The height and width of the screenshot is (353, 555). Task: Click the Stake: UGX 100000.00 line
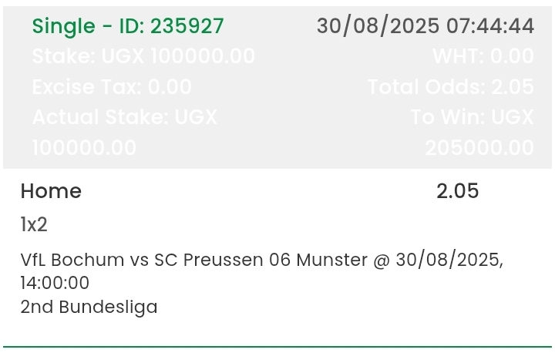143,56
